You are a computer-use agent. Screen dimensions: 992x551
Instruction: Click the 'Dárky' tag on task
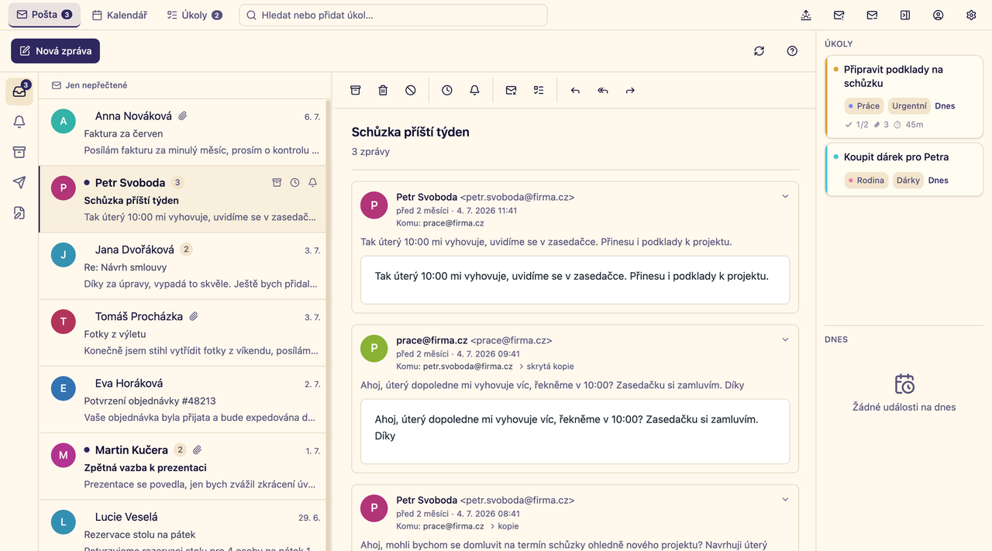coord(908,181)
